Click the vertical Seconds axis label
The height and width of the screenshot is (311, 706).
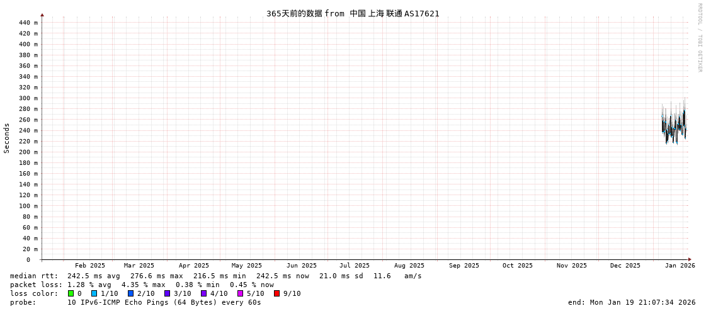coord(7,138)
